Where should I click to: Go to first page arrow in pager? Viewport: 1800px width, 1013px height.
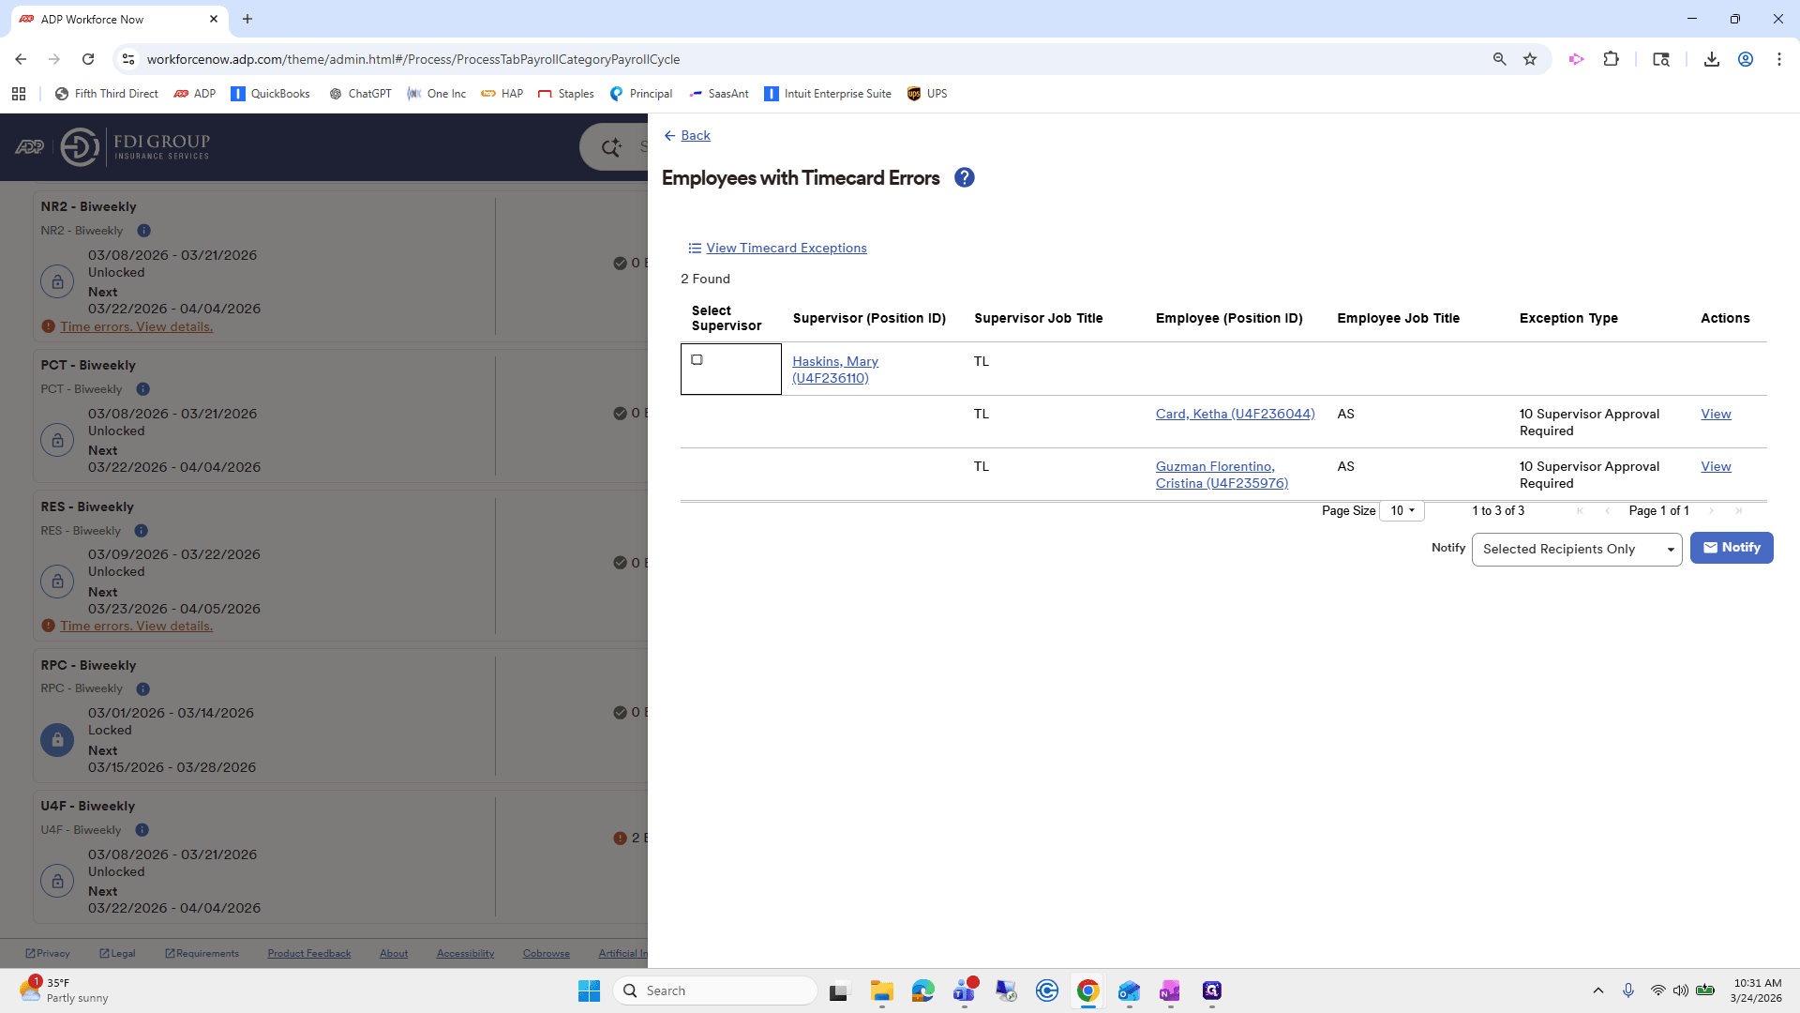tap(1581, 511)
